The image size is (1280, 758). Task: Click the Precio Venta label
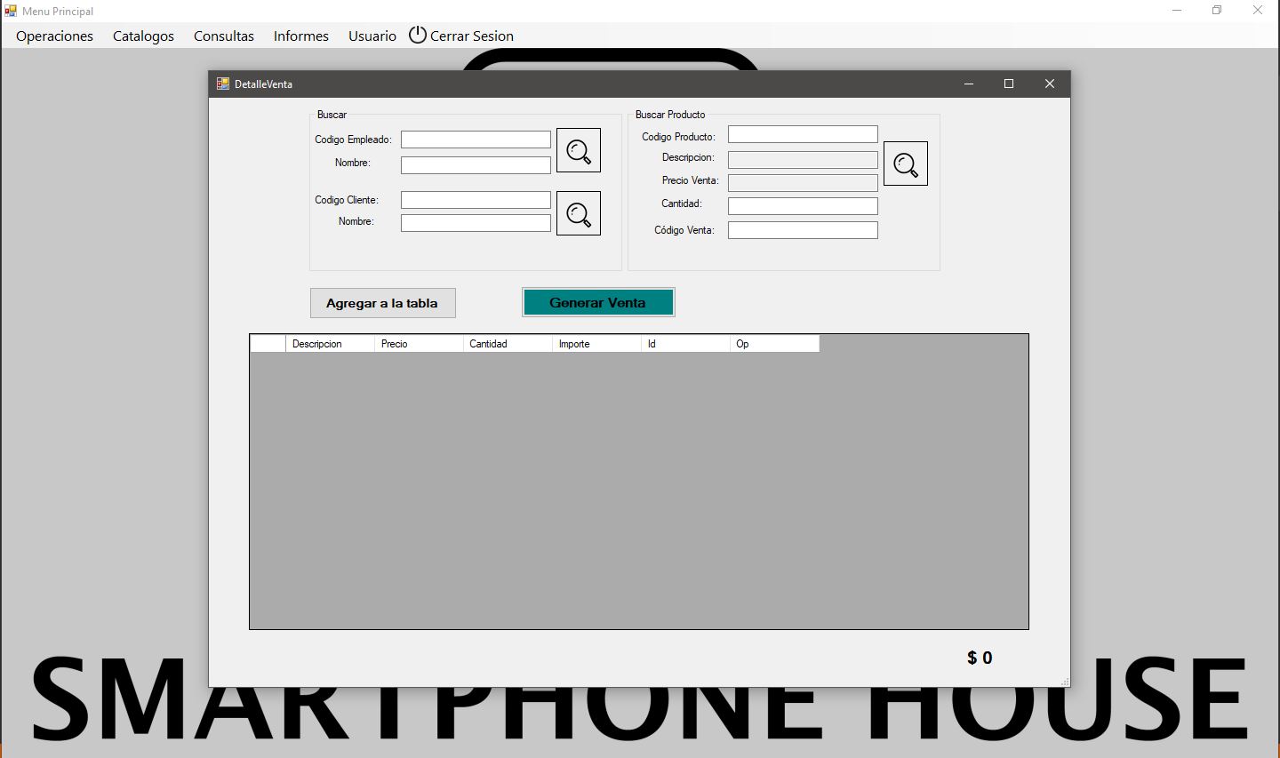click(690, 180)
